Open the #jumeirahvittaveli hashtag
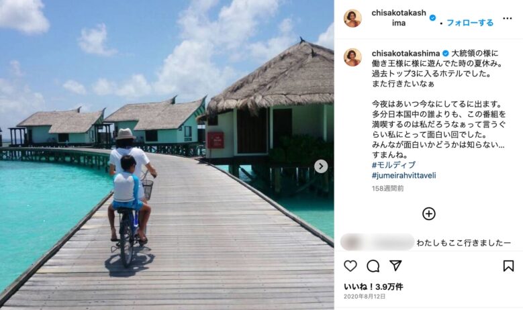Screen dimensions: 523x310 point(404,175)
